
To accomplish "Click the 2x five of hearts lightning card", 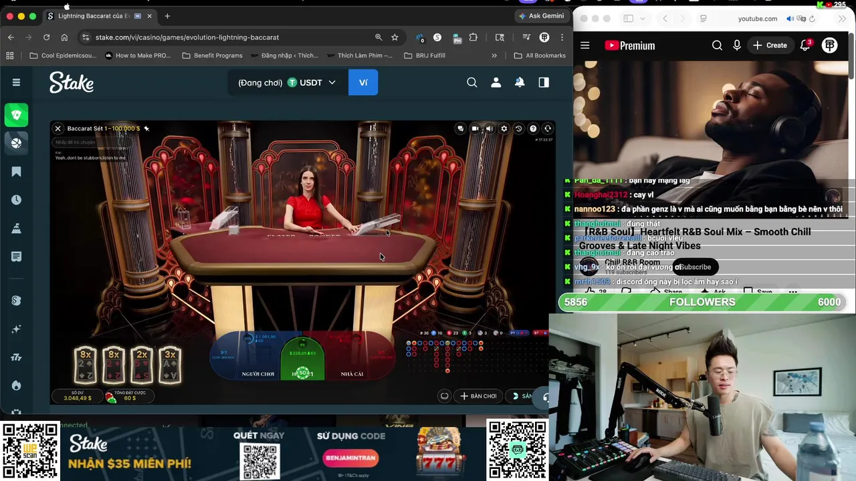I will tap(142, 365).
